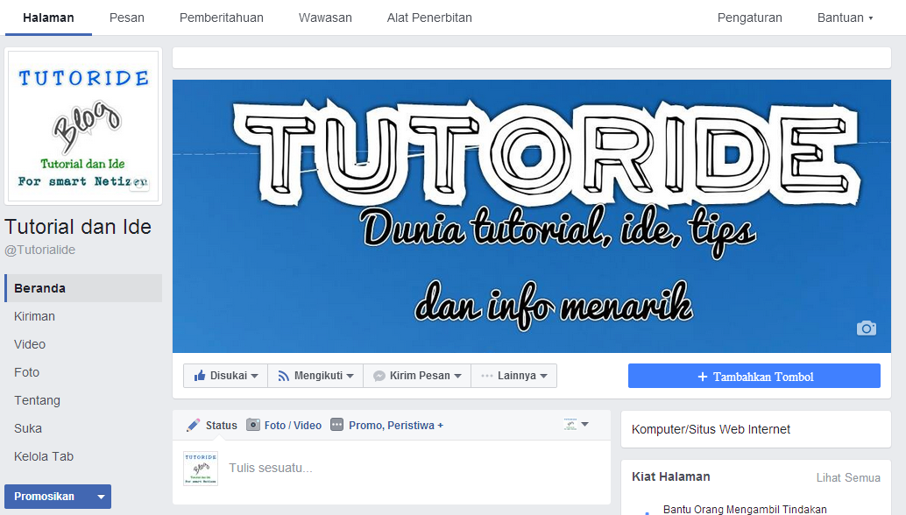
Task: Click the thumbs-up icon on Disukai
Action: (x=199, y=375)
